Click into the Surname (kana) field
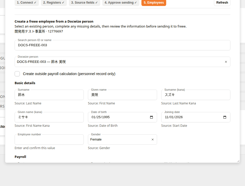This screenshot has height=186, width=245. pos(196,95)
